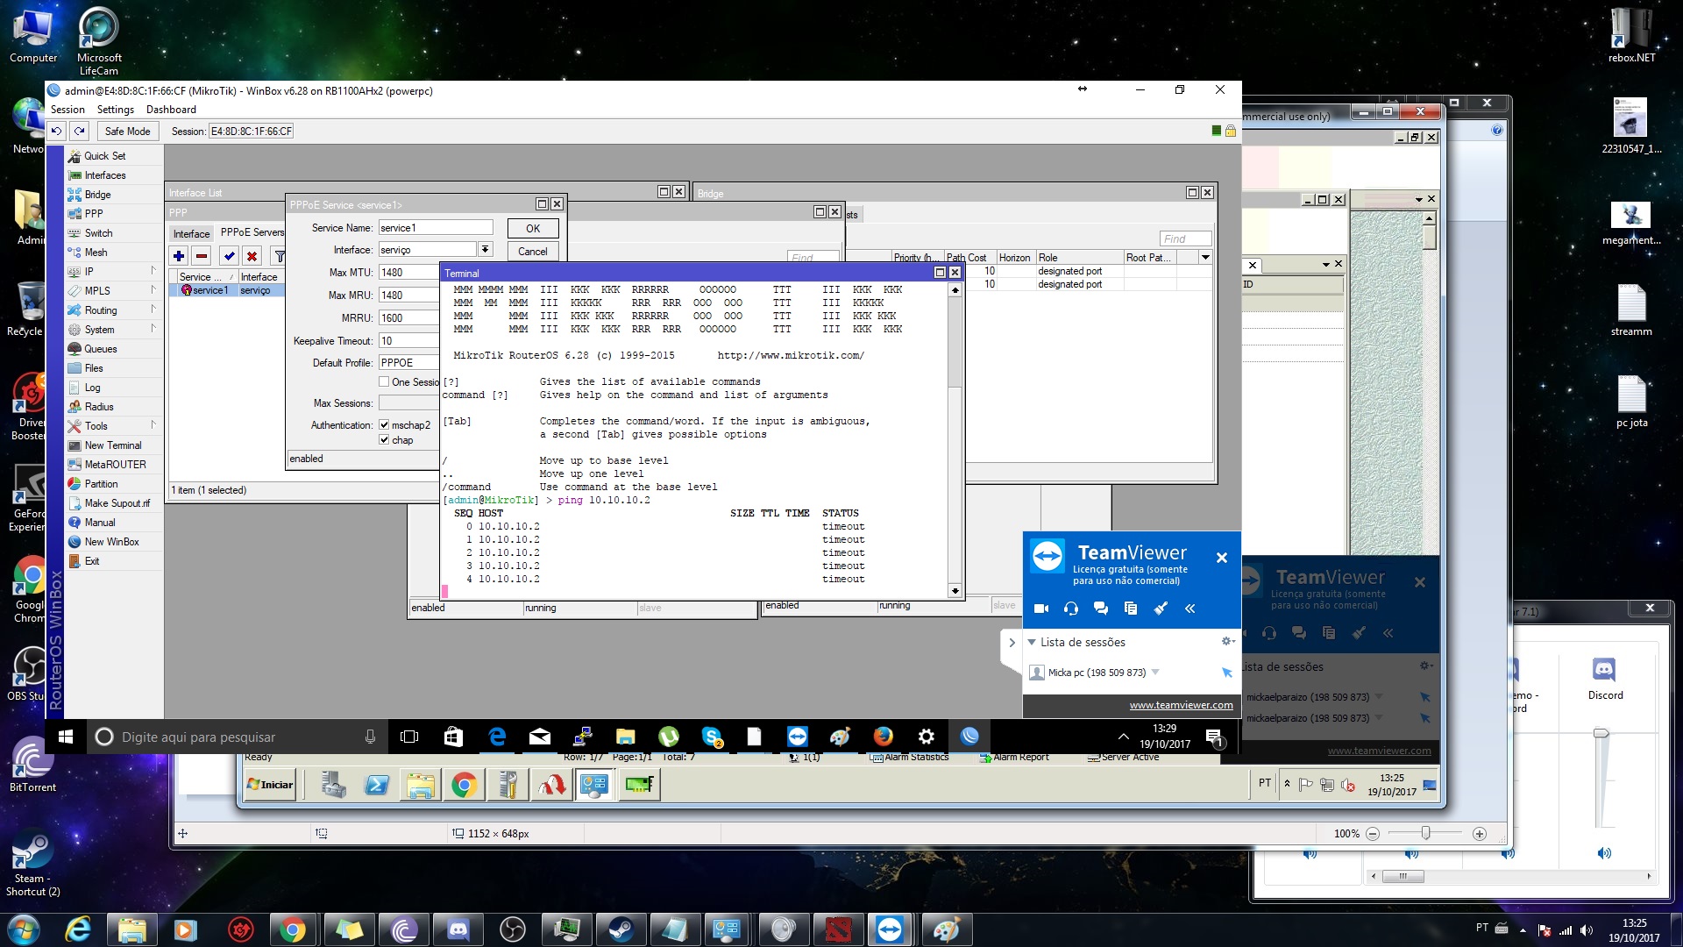Click OK in the PPPoE Service dialog
The height and width of the screenshot is (947, 1683).
(x=533, y=229)
